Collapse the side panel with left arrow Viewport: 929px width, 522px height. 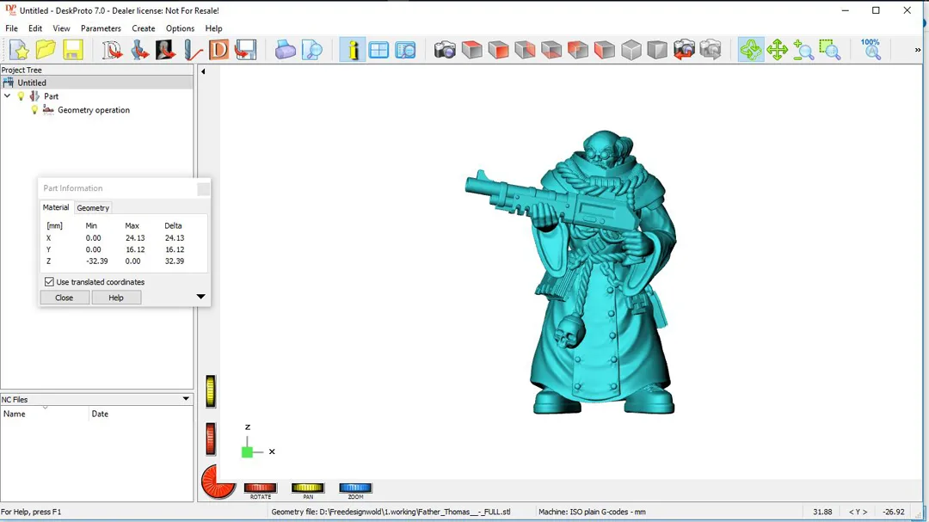[203, 71]
